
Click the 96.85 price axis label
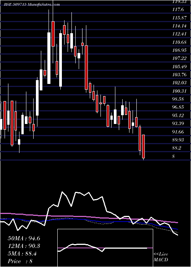(x=178, y=107)
